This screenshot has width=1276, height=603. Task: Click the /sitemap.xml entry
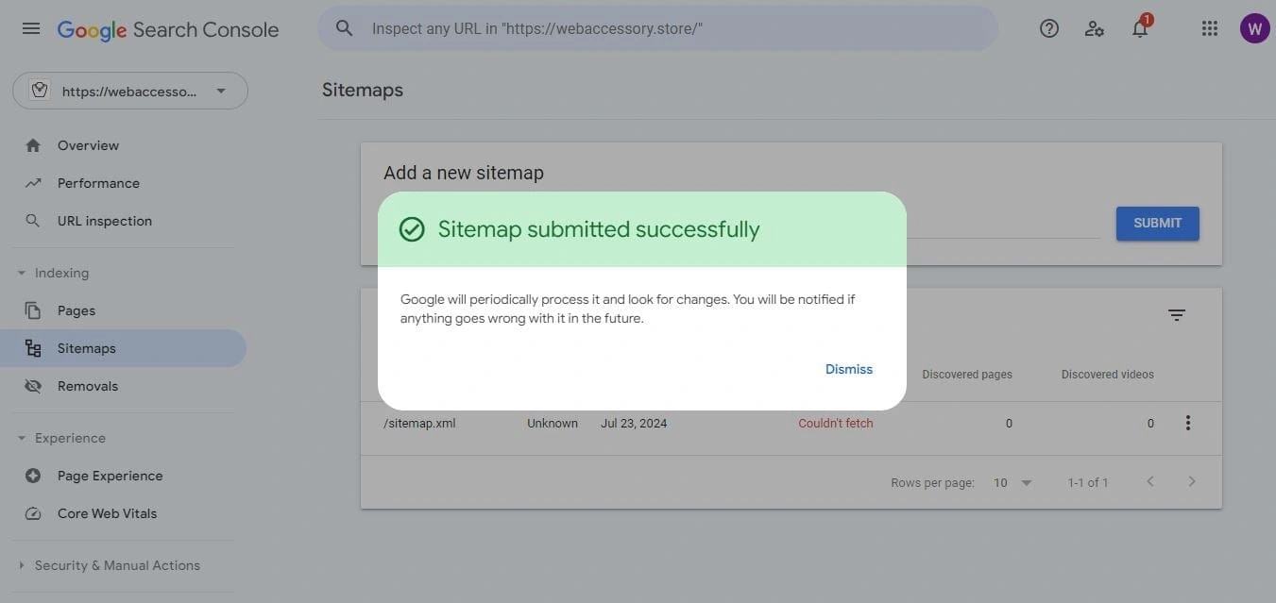point(419,423)
